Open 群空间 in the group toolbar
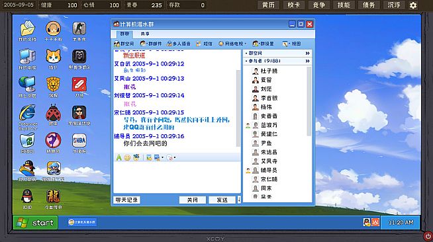The image size is (433, 242). tap(124, 44)
